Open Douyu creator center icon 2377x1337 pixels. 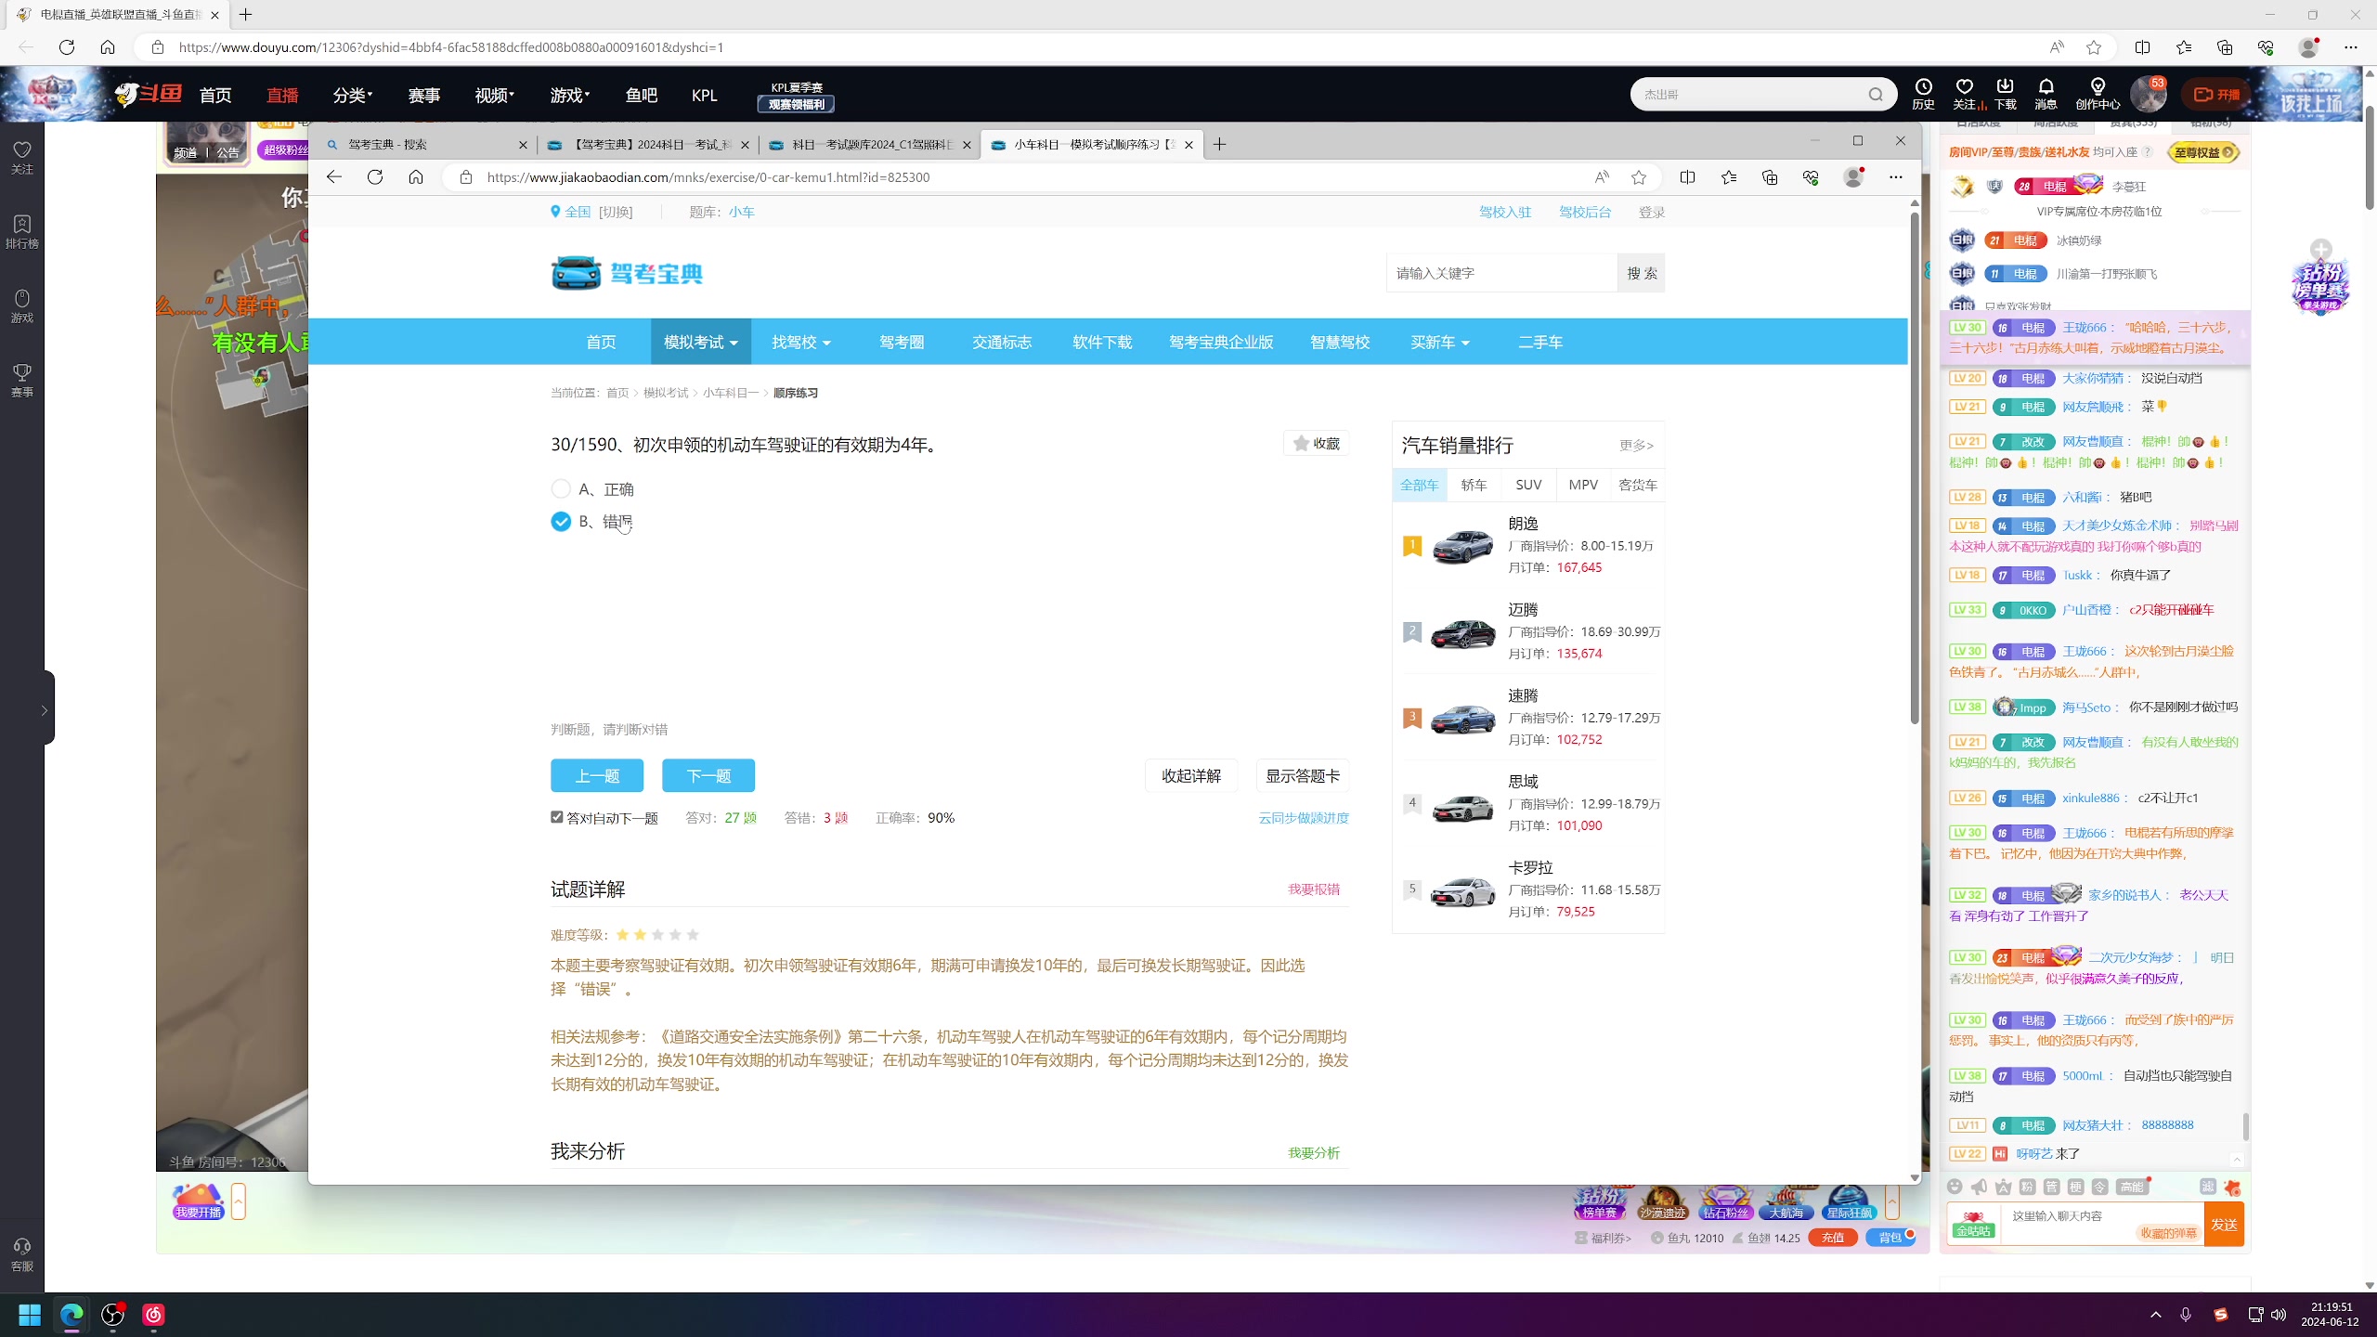pos(2098,94)
